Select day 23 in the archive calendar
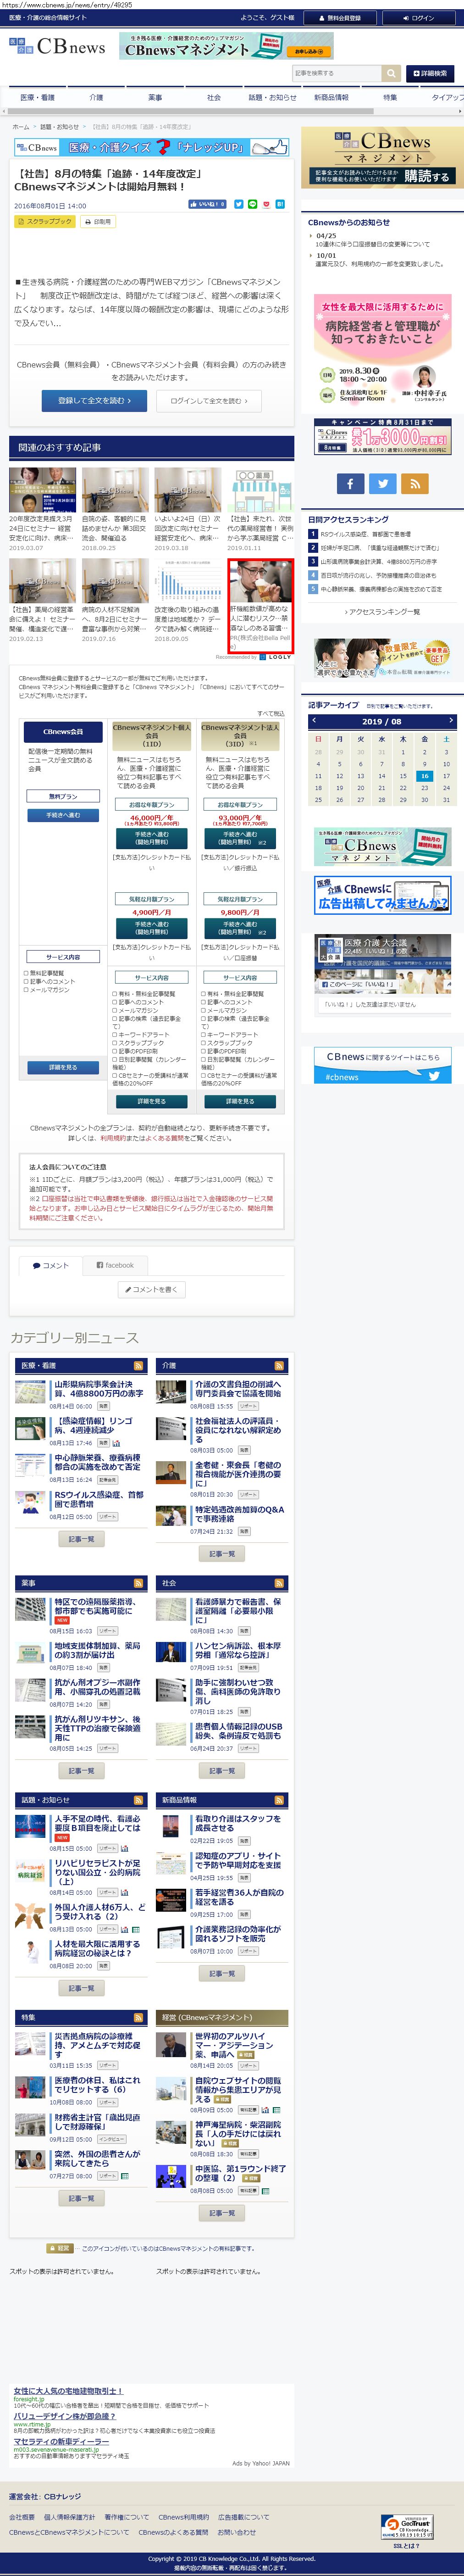 [x=425, y=788]
